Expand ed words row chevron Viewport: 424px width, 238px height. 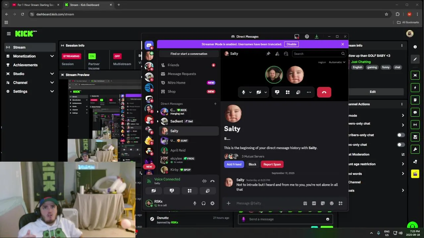coord(403,174)
